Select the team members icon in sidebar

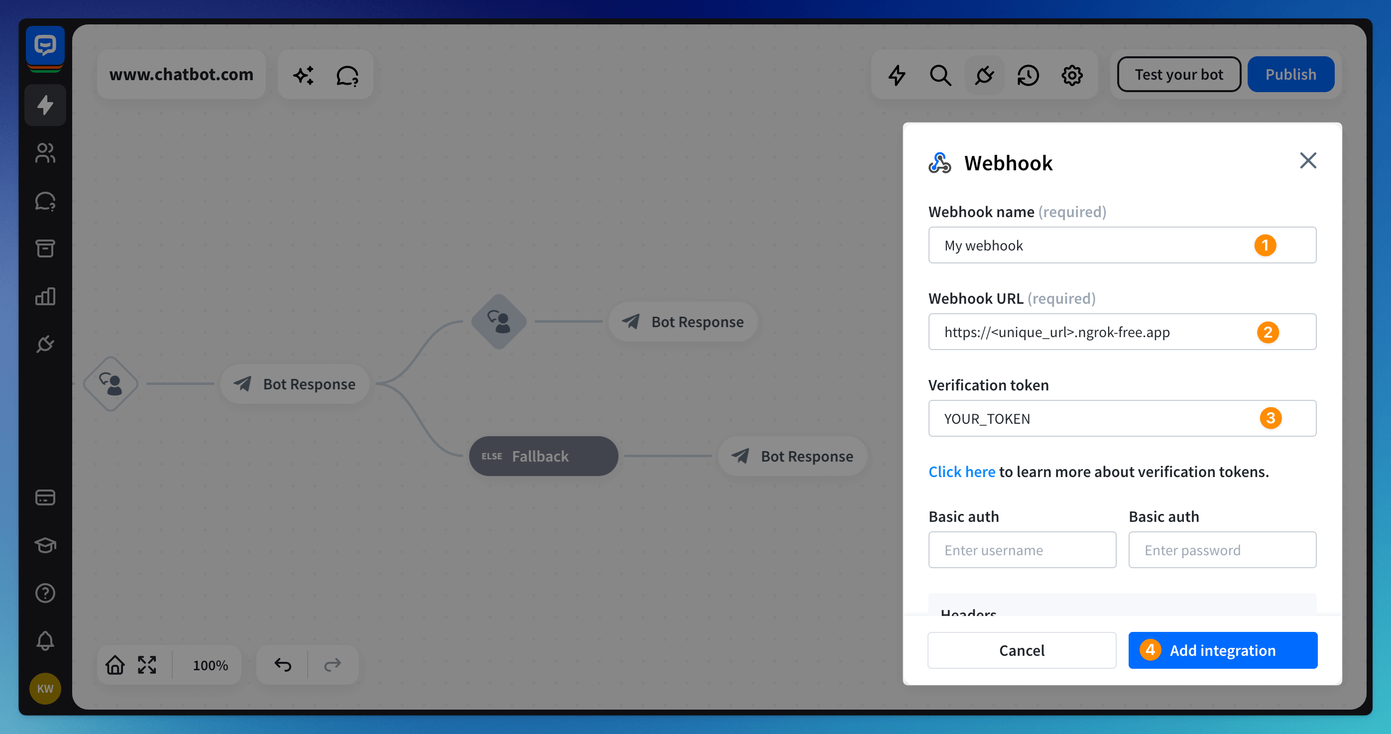pyautogui.click(x=45, y=154)
